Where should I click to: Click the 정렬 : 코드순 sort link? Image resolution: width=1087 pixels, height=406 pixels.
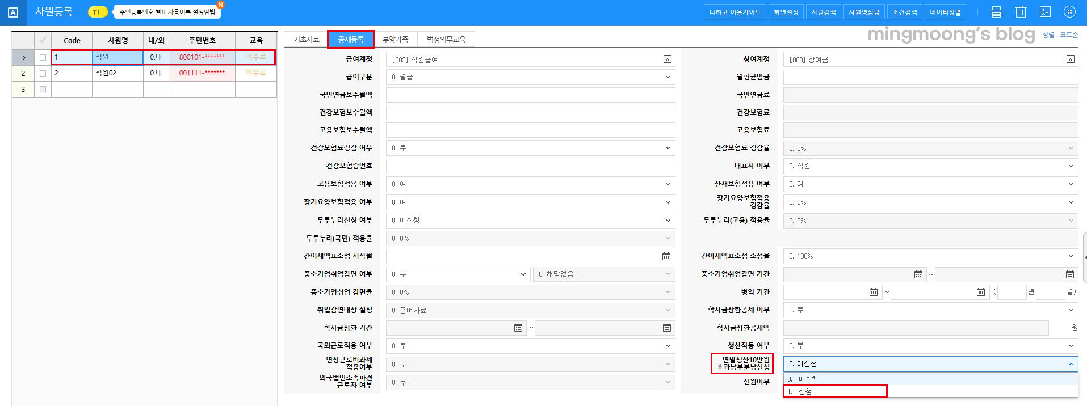coord(1060,35)
